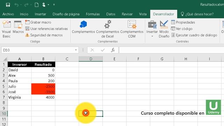Select the cell with value 500
This screenshot has height=126, width=224.
(x=43, y=76)
